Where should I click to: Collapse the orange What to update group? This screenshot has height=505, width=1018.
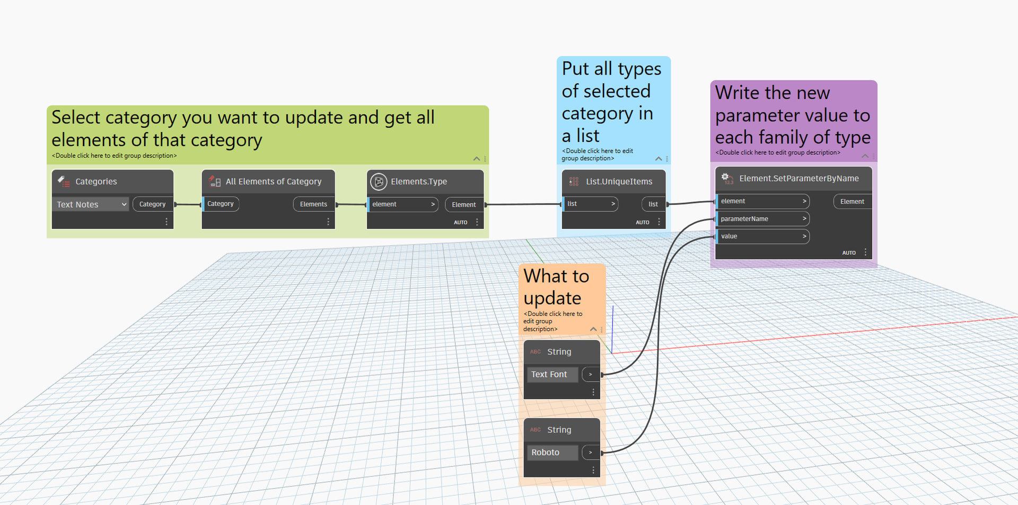(593, 329)
